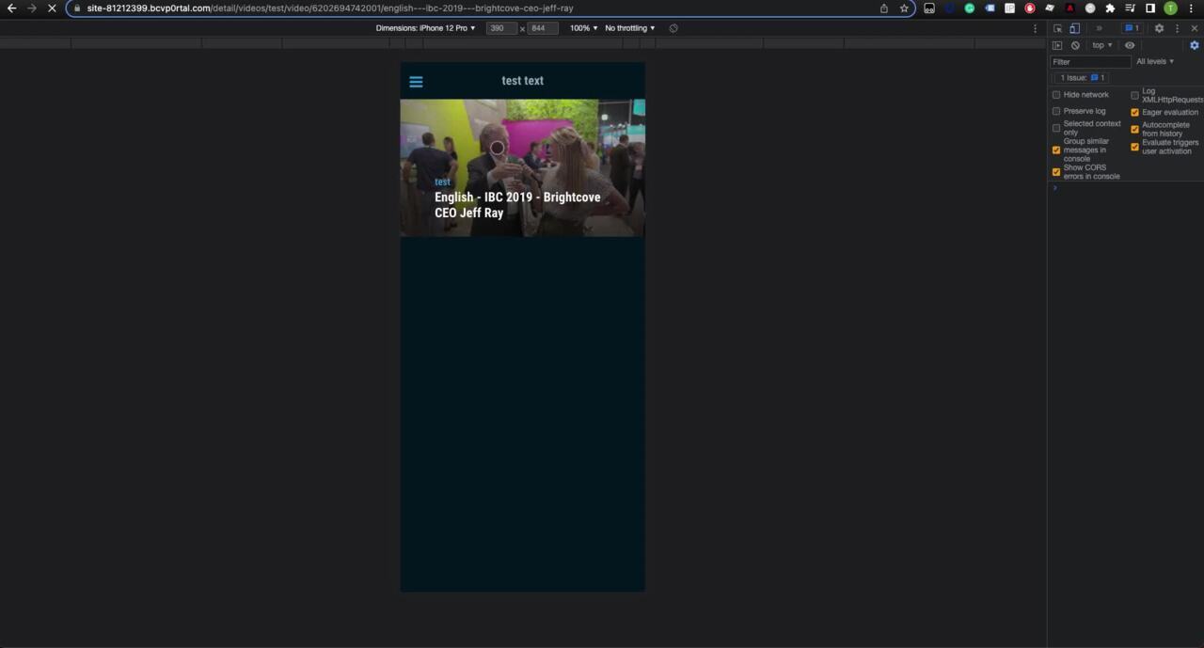The height and width of the screenshot is (648, 1204).
Task: Click the share icon in the address bar
Action: coord(884,8)
